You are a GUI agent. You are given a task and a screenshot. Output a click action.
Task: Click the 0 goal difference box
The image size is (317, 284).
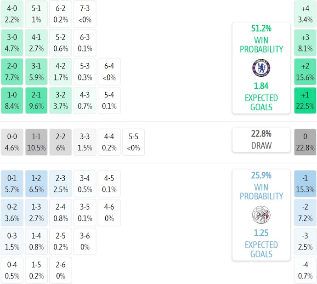pyautogui.click(x=305, y=142)
